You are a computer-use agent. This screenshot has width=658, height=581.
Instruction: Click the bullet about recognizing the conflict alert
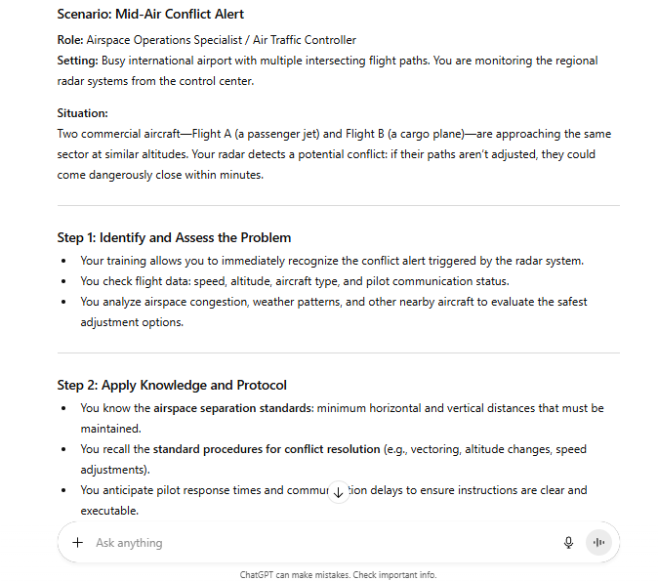pos(331,261)
